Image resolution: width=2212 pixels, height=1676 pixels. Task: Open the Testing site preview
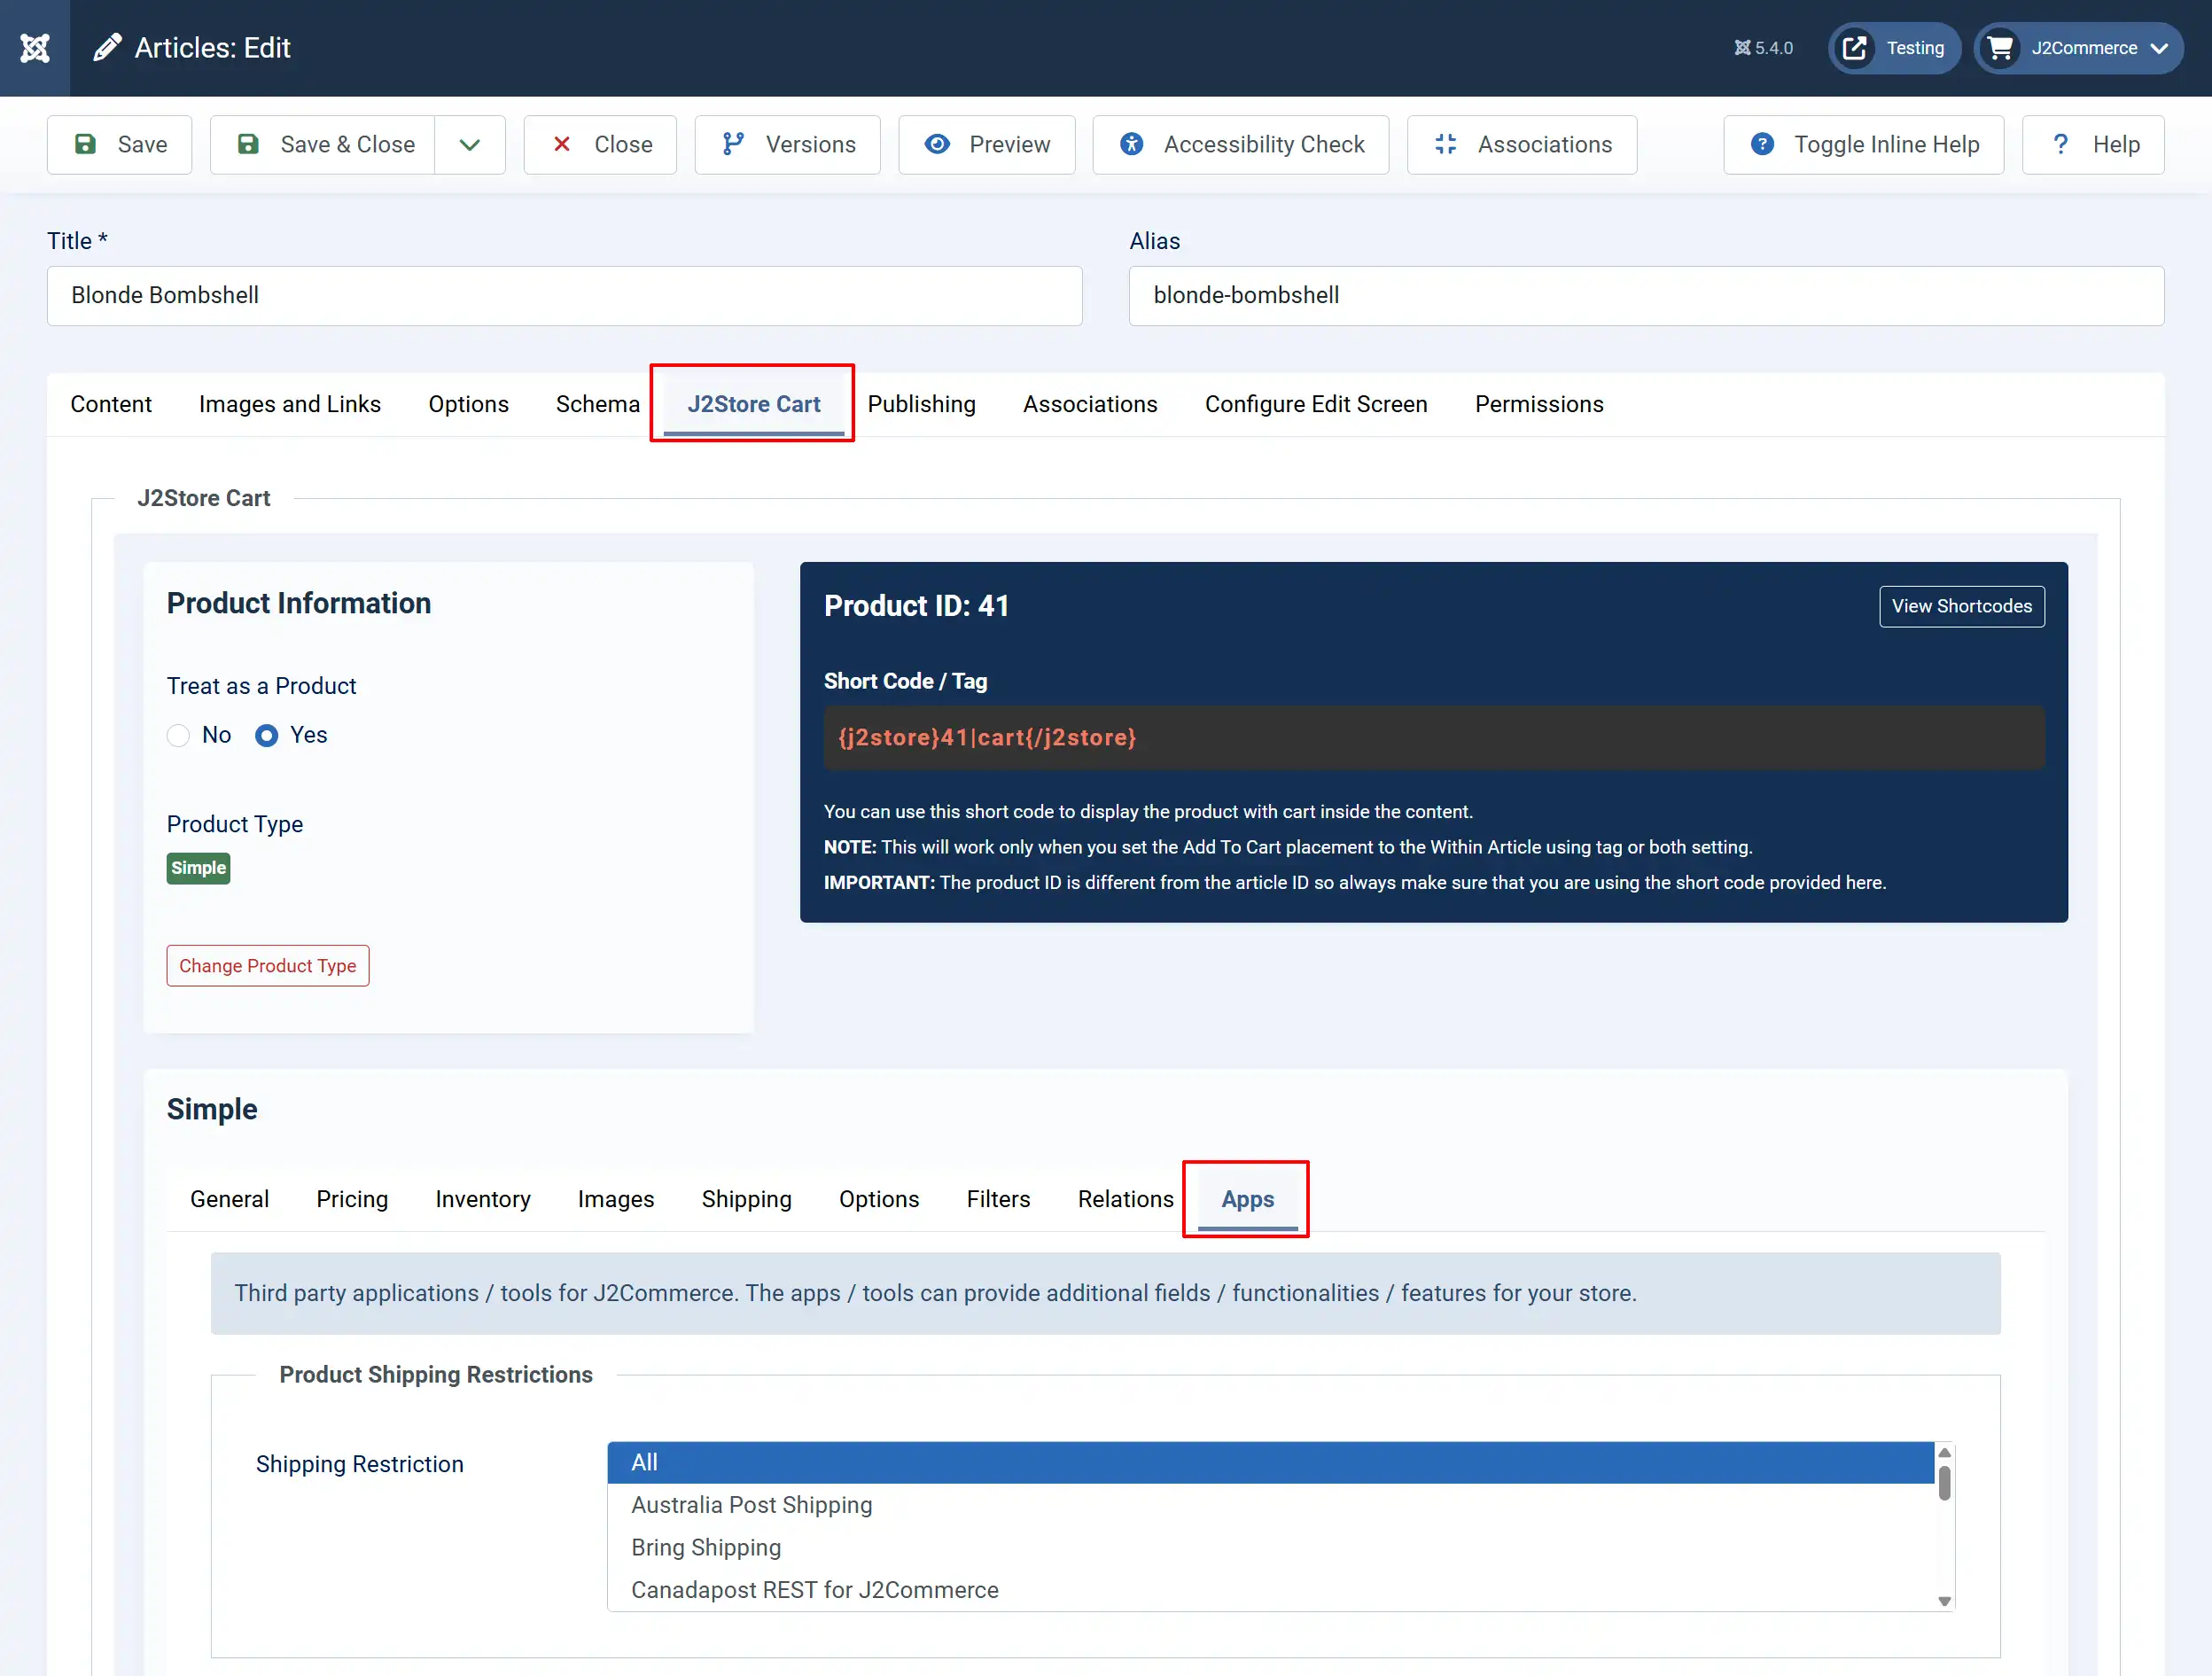point(1894,48)
